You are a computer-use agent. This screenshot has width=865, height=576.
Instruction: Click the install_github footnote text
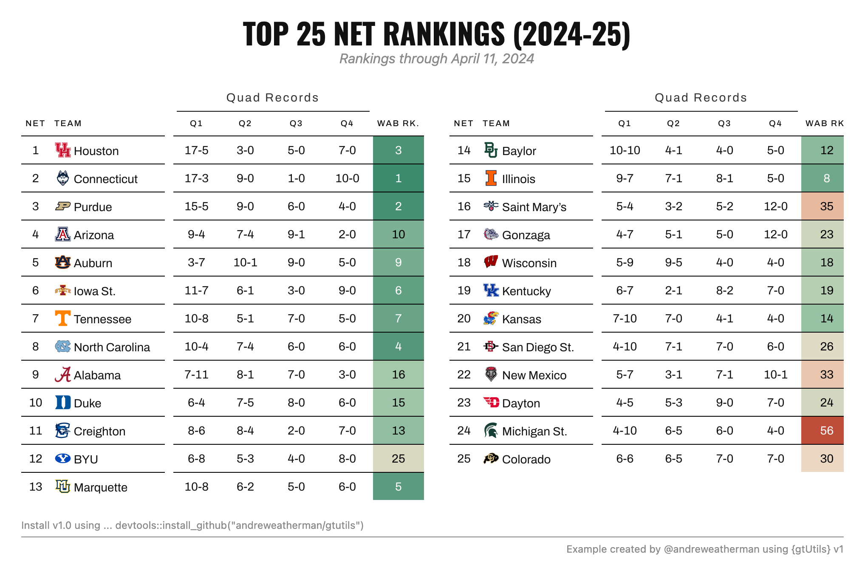(192, 525)
